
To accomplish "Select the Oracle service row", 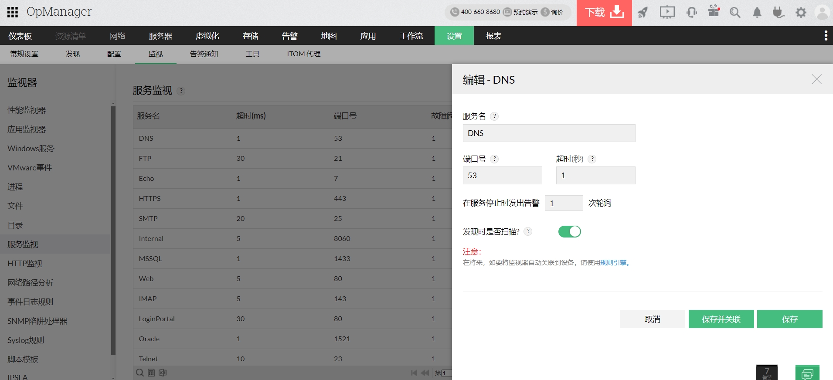I will pos(292,339).
